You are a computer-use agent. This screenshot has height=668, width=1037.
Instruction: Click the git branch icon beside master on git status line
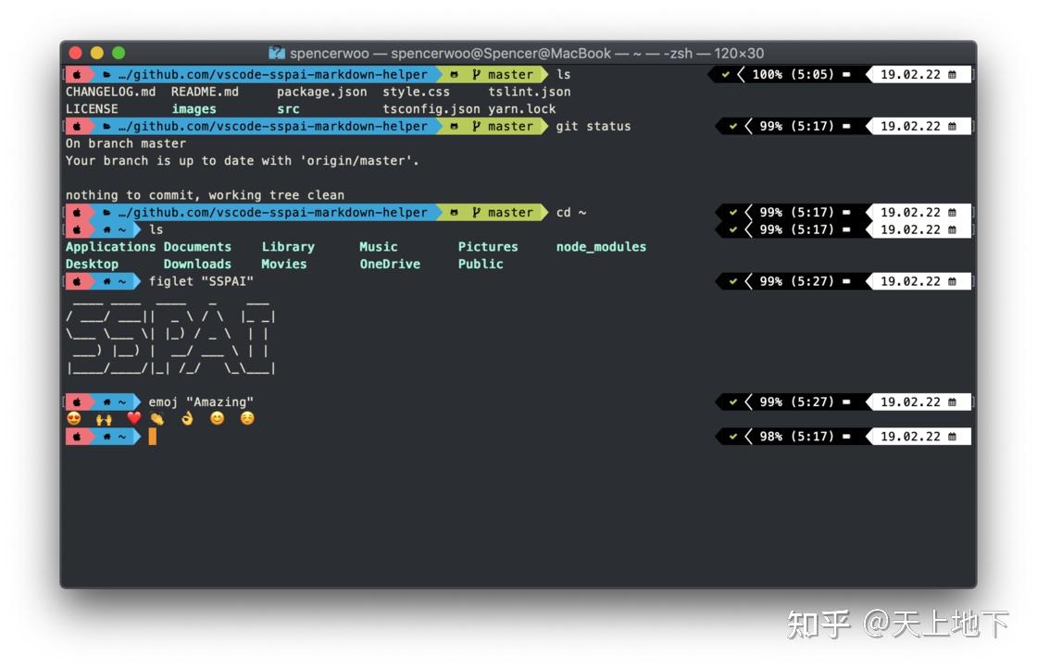point(476,126)
